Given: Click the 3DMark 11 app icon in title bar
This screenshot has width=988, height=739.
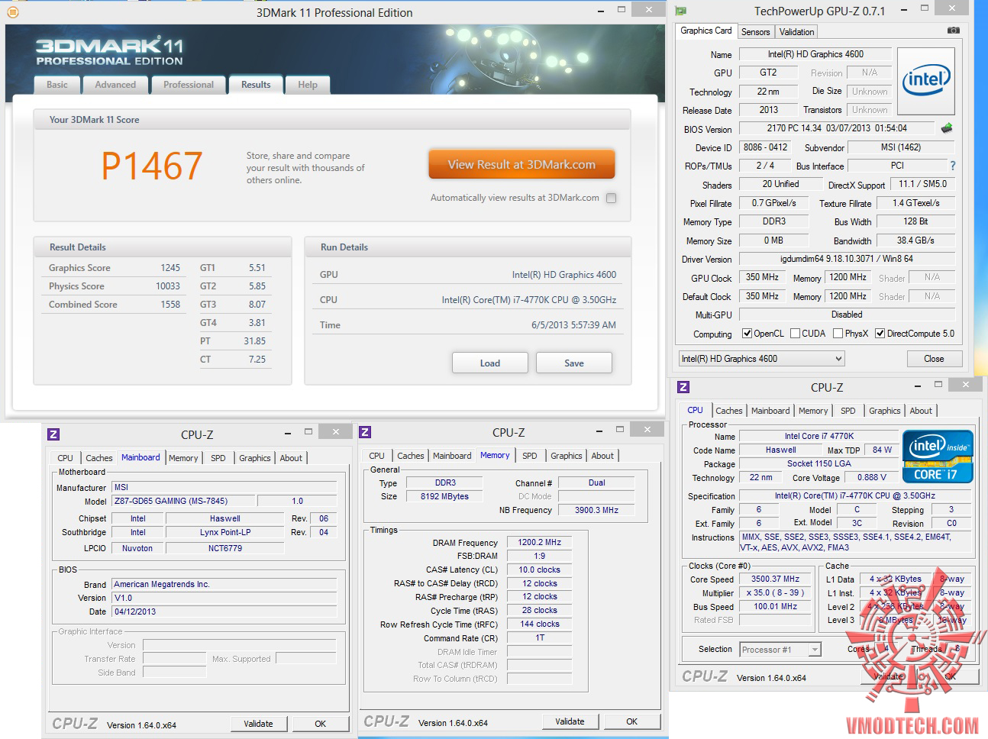Looking at the screenshot, I should tap(11, 11).
